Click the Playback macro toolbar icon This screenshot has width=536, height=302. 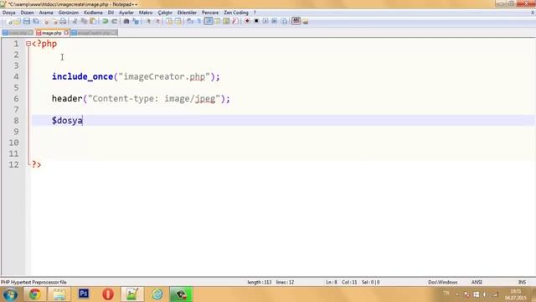coord(265,21)
